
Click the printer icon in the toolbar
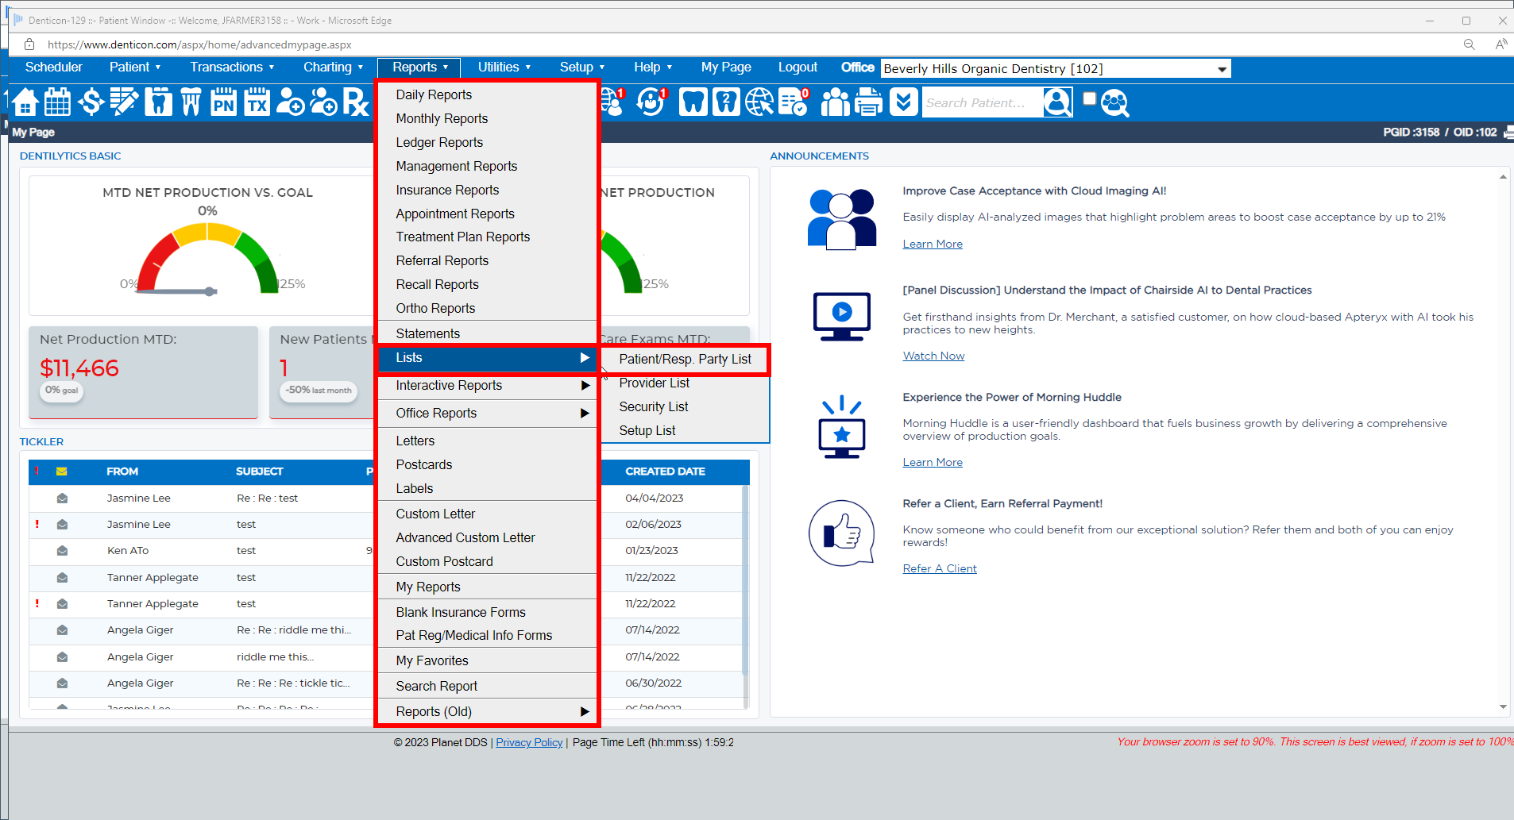(868, 102)
